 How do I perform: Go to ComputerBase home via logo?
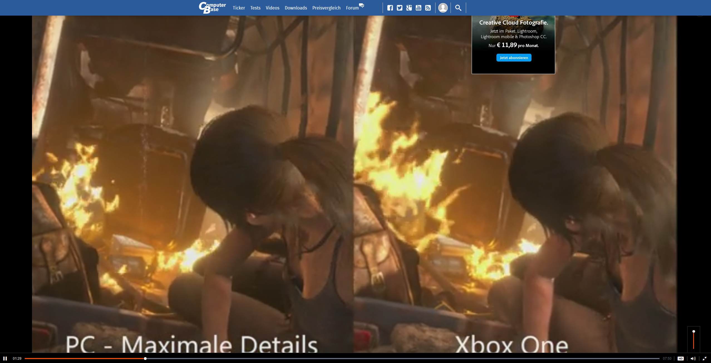coord(212,8)
